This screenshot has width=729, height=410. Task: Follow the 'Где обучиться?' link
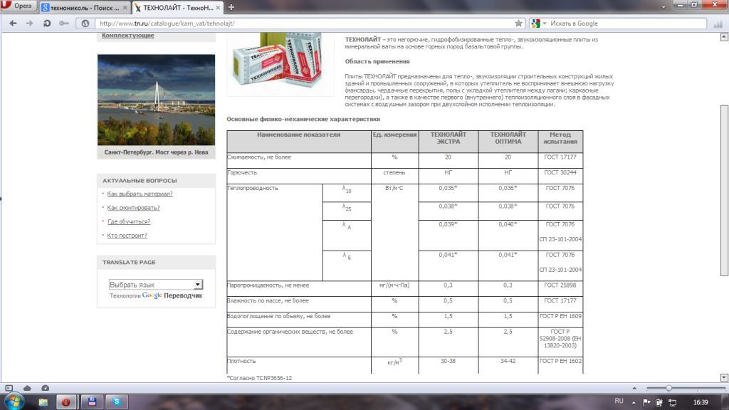tap(128, 221)
